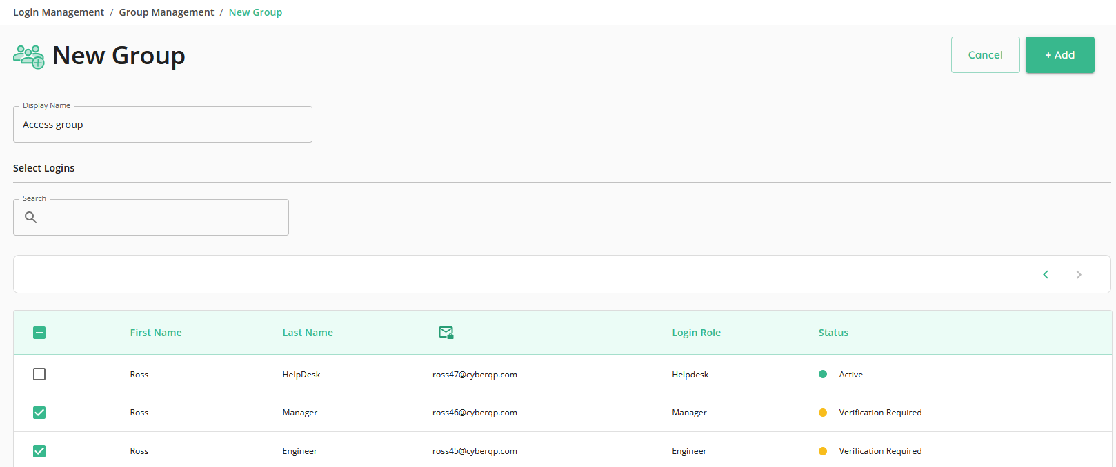Screen dimensions: 1116x467
Task: Click ross46@cyberqp.com email cell
Action: coord(475,413)
